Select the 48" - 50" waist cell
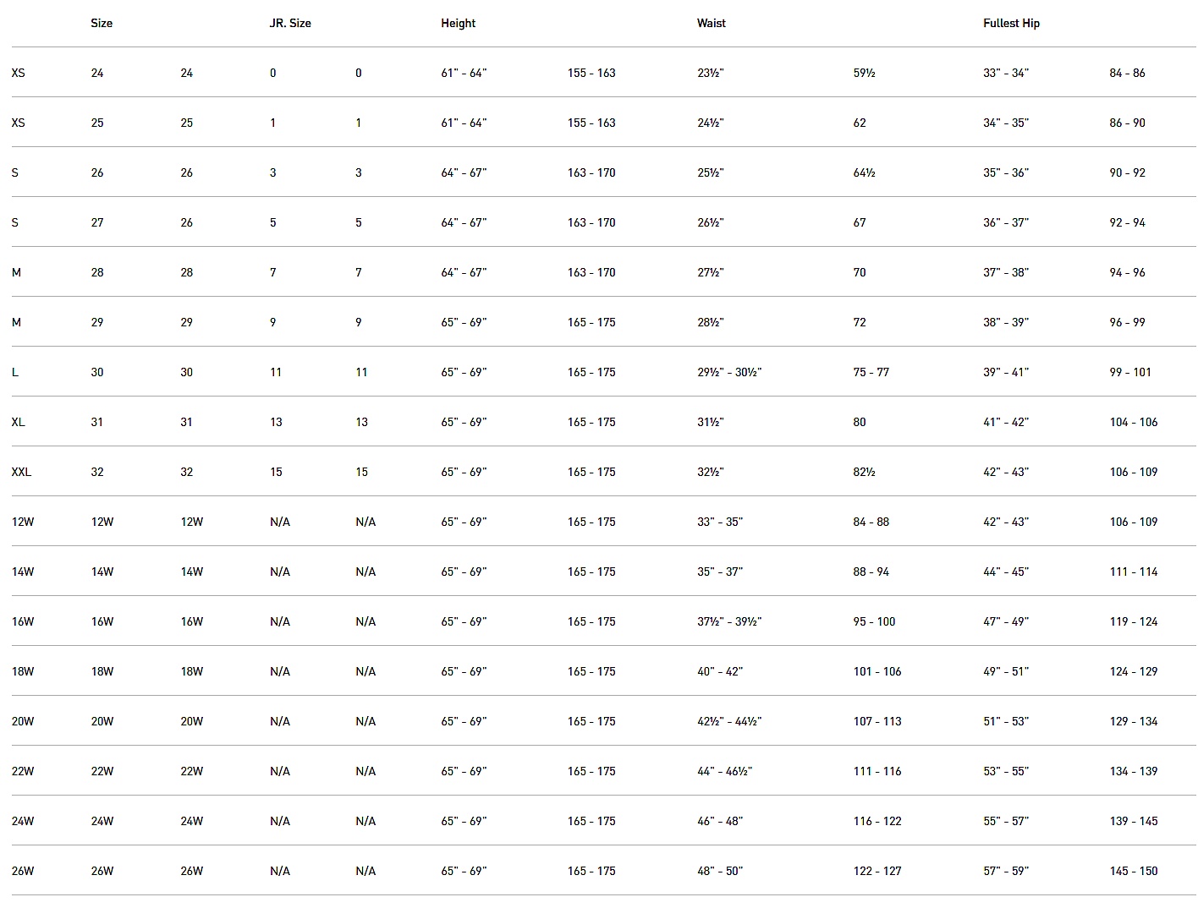This screenshot has height=908, width=1198. (719, 871)
